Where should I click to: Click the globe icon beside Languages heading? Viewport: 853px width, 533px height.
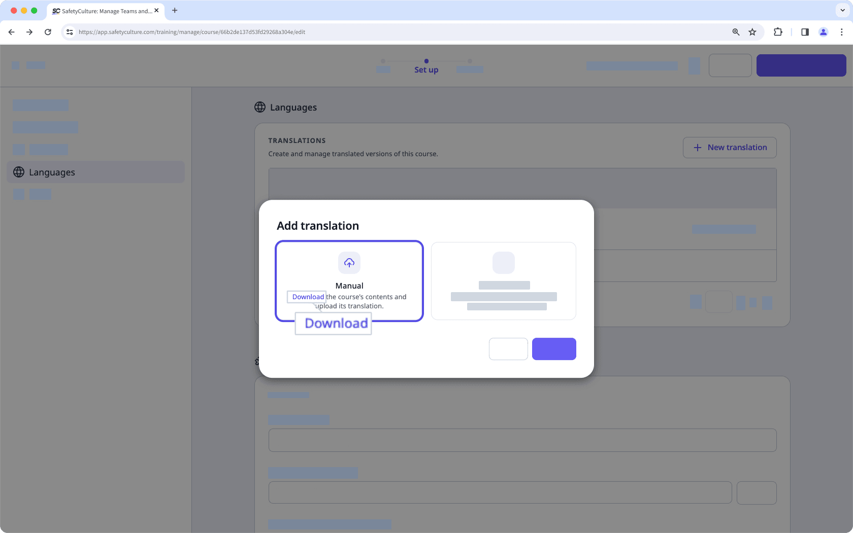tap(260, 107)
